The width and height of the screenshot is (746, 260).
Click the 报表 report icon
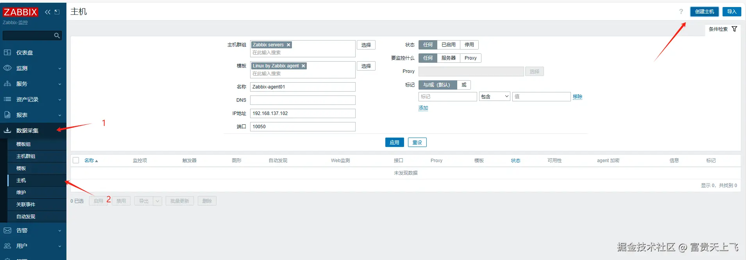pyautogui.click(x=7, y=115)
